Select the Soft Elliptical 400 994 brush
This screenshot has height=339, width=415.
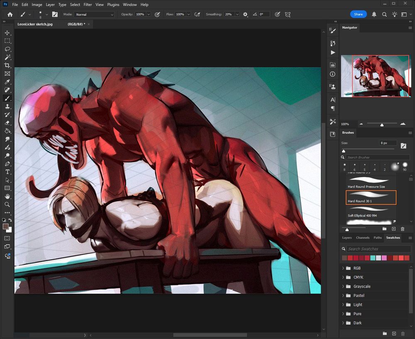(x=371, y=212)
